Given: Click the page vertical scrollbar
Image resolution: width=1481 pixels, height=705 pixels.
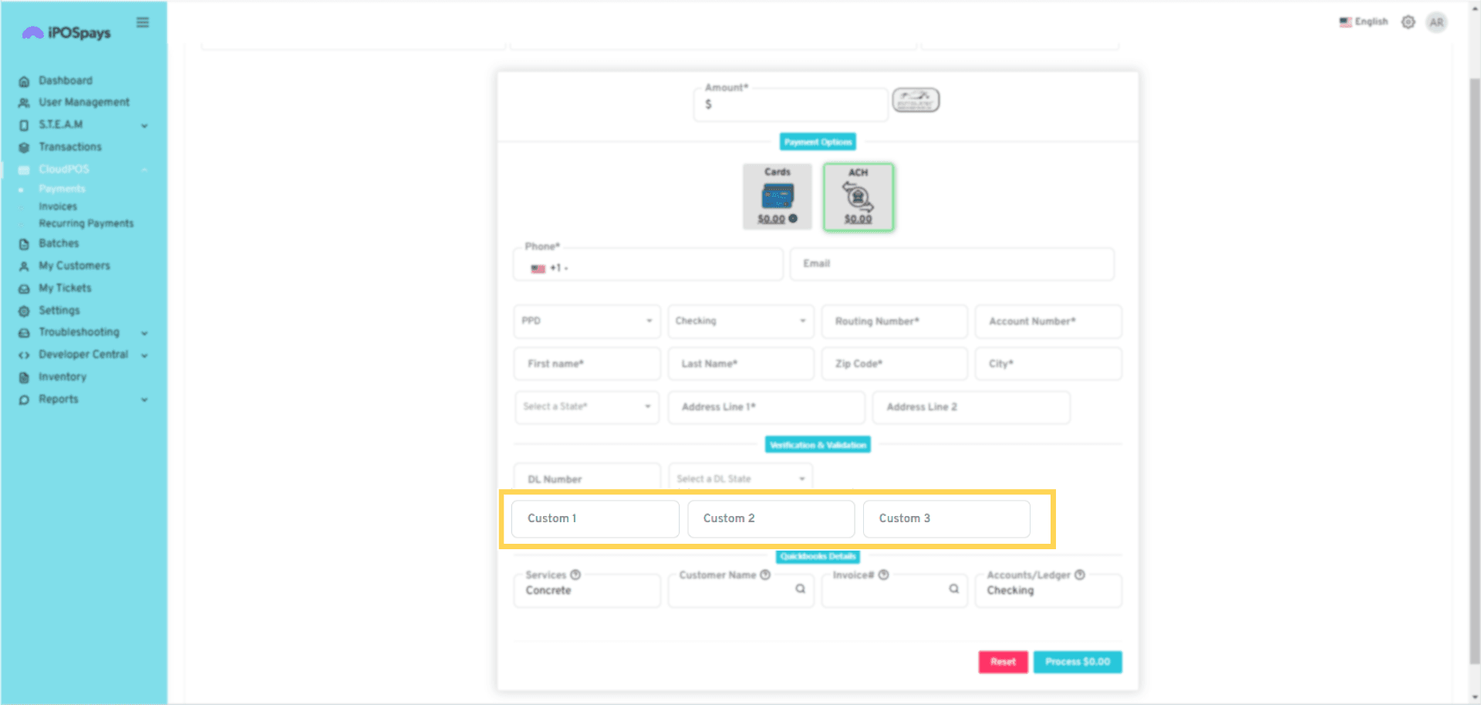Looking at the screenshot, I should tap(1474, 370).
